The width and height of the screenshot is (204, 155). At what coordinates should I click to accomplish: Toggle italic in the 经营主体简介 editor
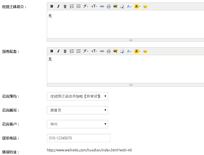tap(58, 6)
